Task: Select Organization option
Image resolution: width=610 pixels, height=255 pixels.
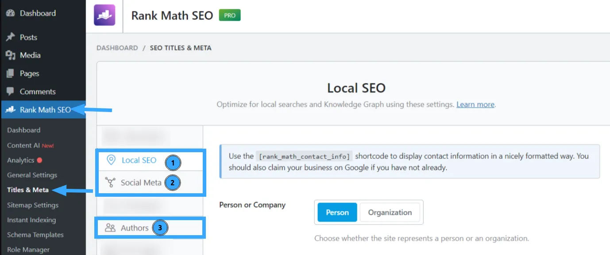Action: [390, 212]
